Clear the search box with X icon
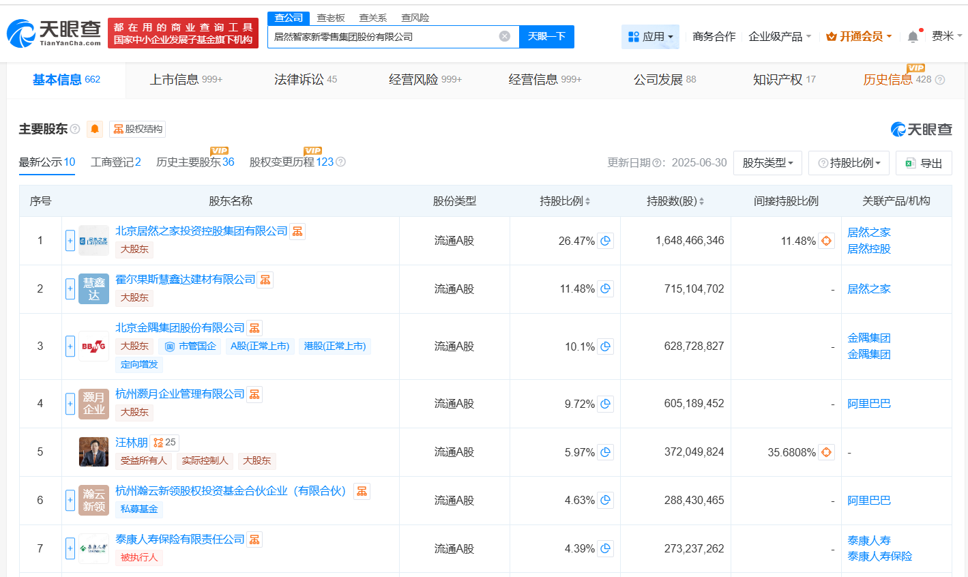Screen dimensions: 968x577 click(504, 36)
